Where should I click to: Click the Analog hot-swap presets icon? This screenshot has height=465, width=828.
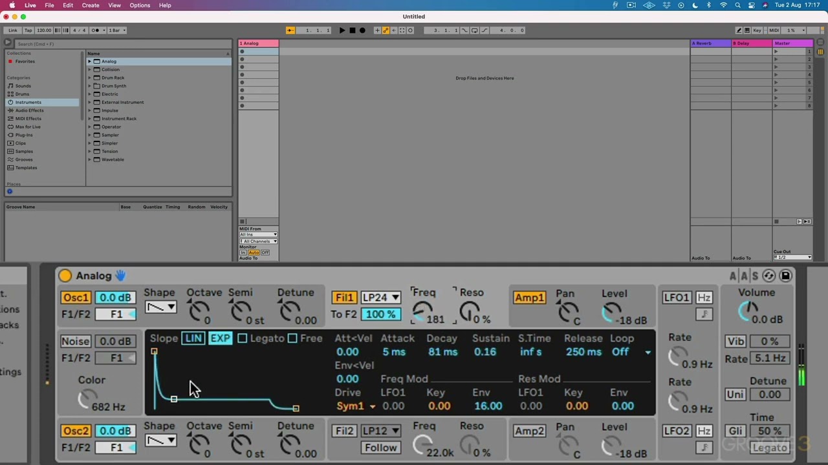(x=768, y=276)
